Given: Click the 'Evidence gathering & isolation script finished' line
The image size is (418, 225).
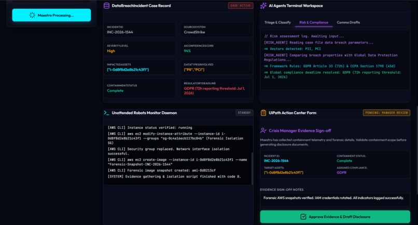Looking at the screenshot, I should click(x=174, y=176).
